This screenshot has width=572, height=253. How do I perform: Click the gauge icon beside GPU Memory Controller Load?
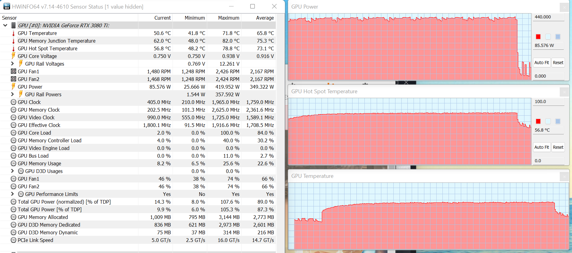pyautogui.click(x=14, y=140)
